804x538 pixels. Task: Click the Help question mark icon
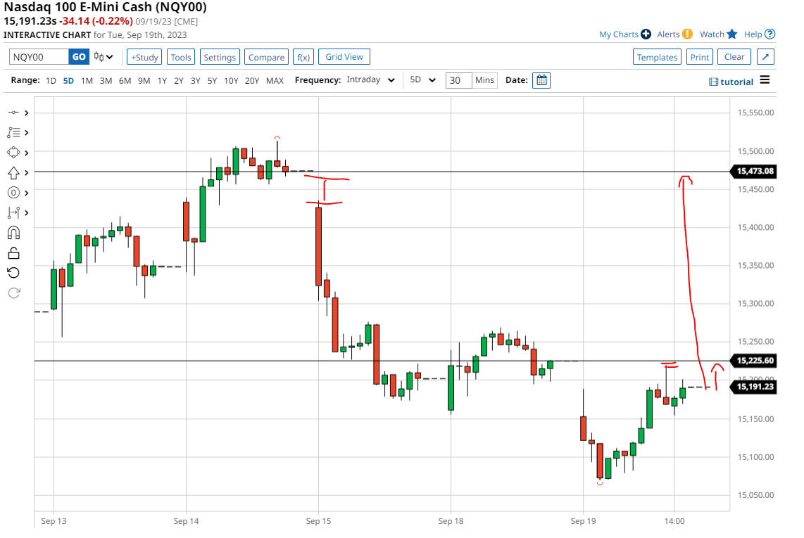click(770, 34)
